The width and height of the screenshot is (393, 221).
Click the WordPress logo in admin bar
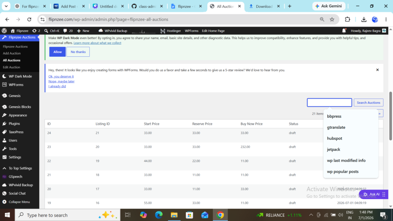pyautogui.click(x=4, y=31)
